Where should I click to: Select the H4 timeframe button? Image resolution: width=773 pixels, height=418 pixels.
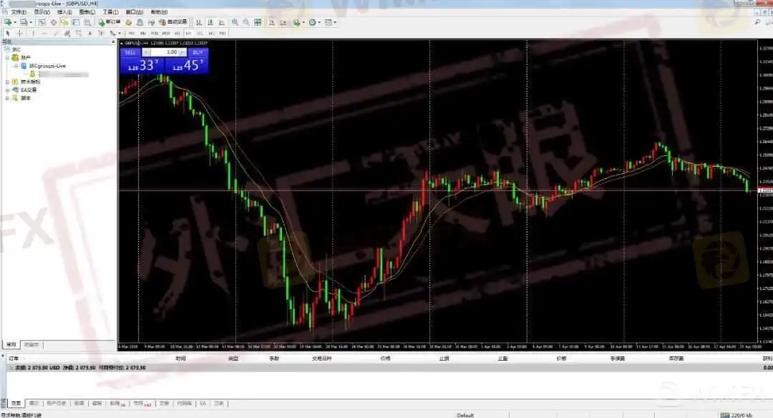(x=189, y=33)
